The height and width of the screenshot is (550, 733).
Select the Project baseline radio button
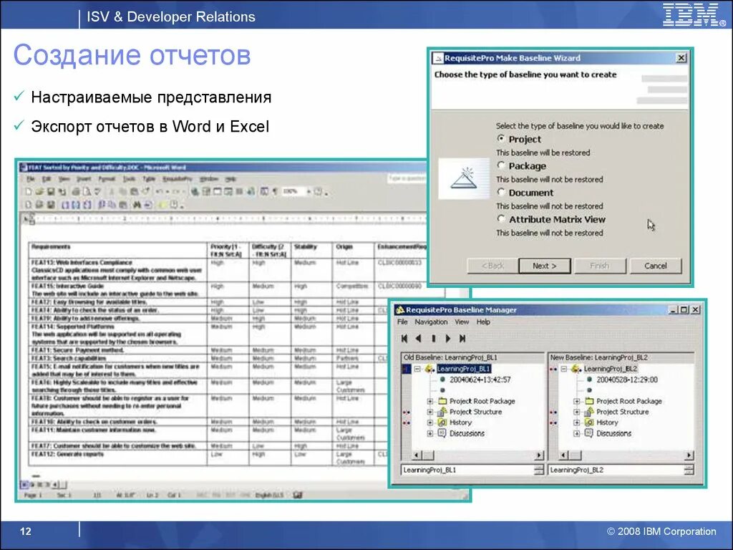tap(501, 138)
